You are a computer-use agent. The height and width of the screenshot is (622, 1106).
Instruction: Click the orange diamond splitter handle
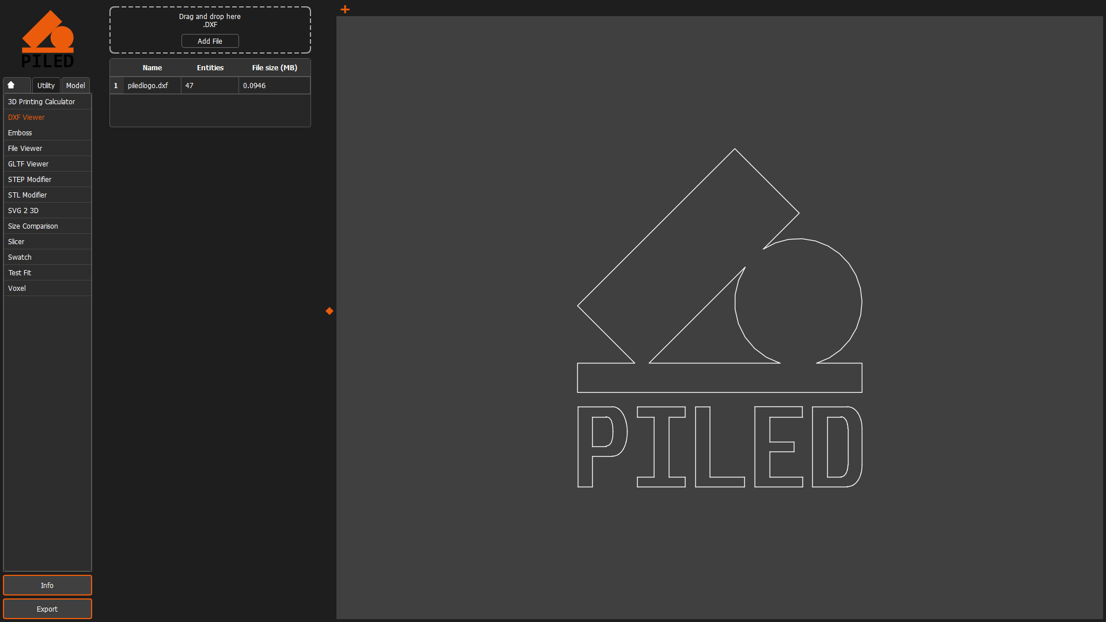pyautogui.click(x=329, y=311)
